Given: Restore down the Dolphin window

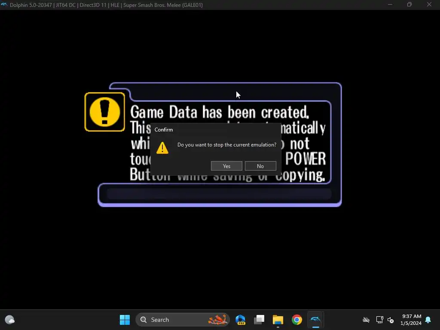Looking at the screenshot, I should click(x=409, y=4).
